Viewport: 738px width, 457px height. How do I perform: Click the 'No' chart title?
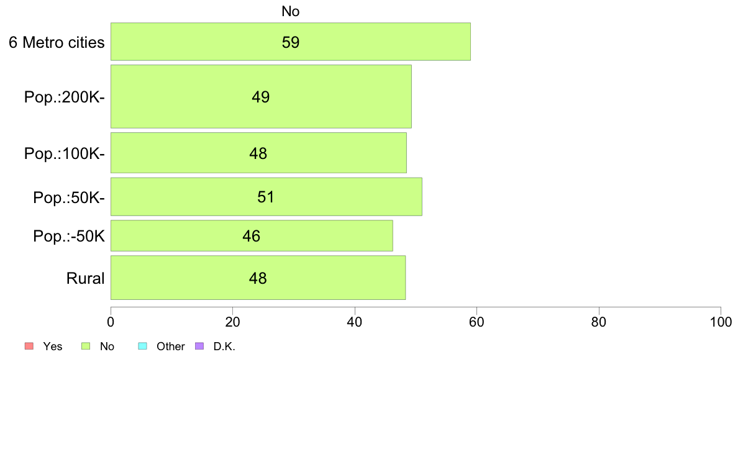tap(290, 11)
